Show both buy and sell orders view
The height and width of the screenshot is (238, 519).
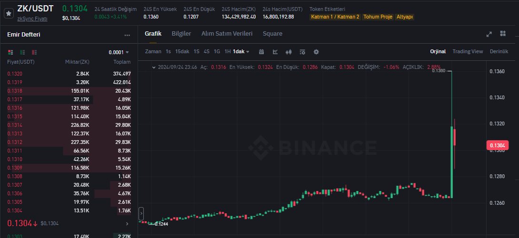coord(10,52)
